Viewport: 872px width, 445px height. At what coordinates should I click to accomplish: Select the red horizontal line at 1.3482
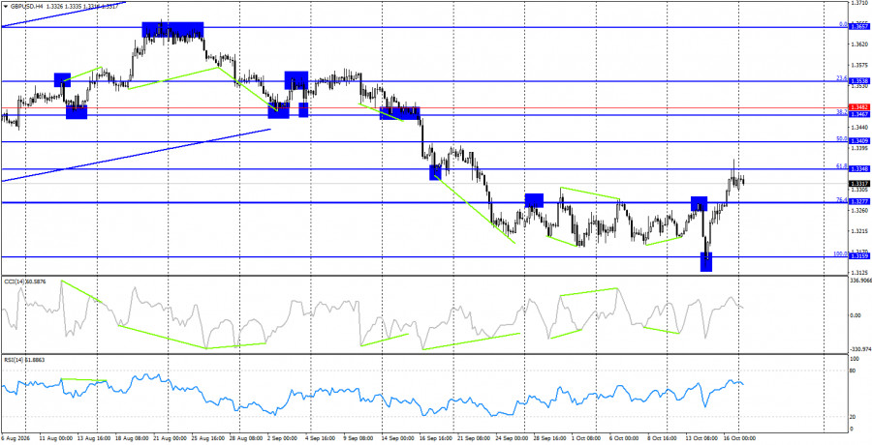click(x=423, y=107)
